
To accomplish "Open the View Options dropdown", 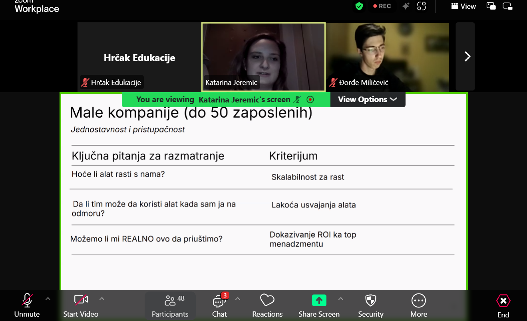I will point(367,100).
